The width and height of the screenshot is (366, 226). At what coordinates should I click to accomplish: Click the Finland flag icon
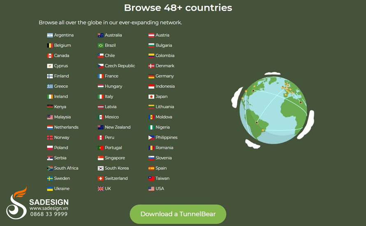coord(50,76)
